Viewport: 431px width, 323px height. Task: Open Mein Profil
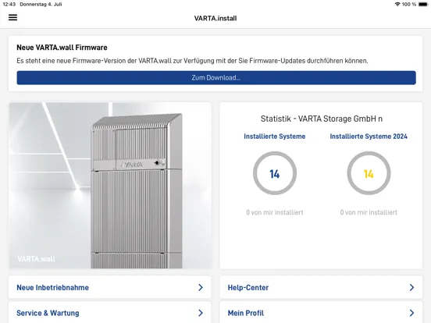[321, 313]
